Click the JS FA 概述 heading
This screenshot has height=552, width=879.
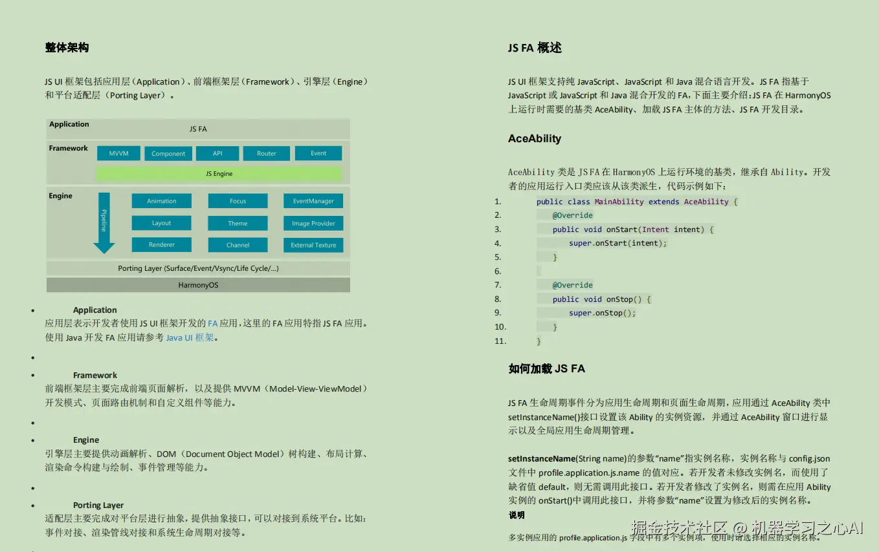point(535,48)
